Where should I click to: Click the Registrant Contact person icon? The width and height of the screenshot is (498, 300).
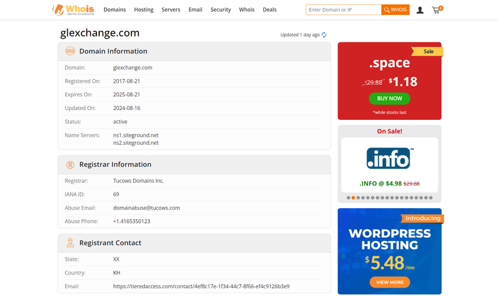[70, 243]
